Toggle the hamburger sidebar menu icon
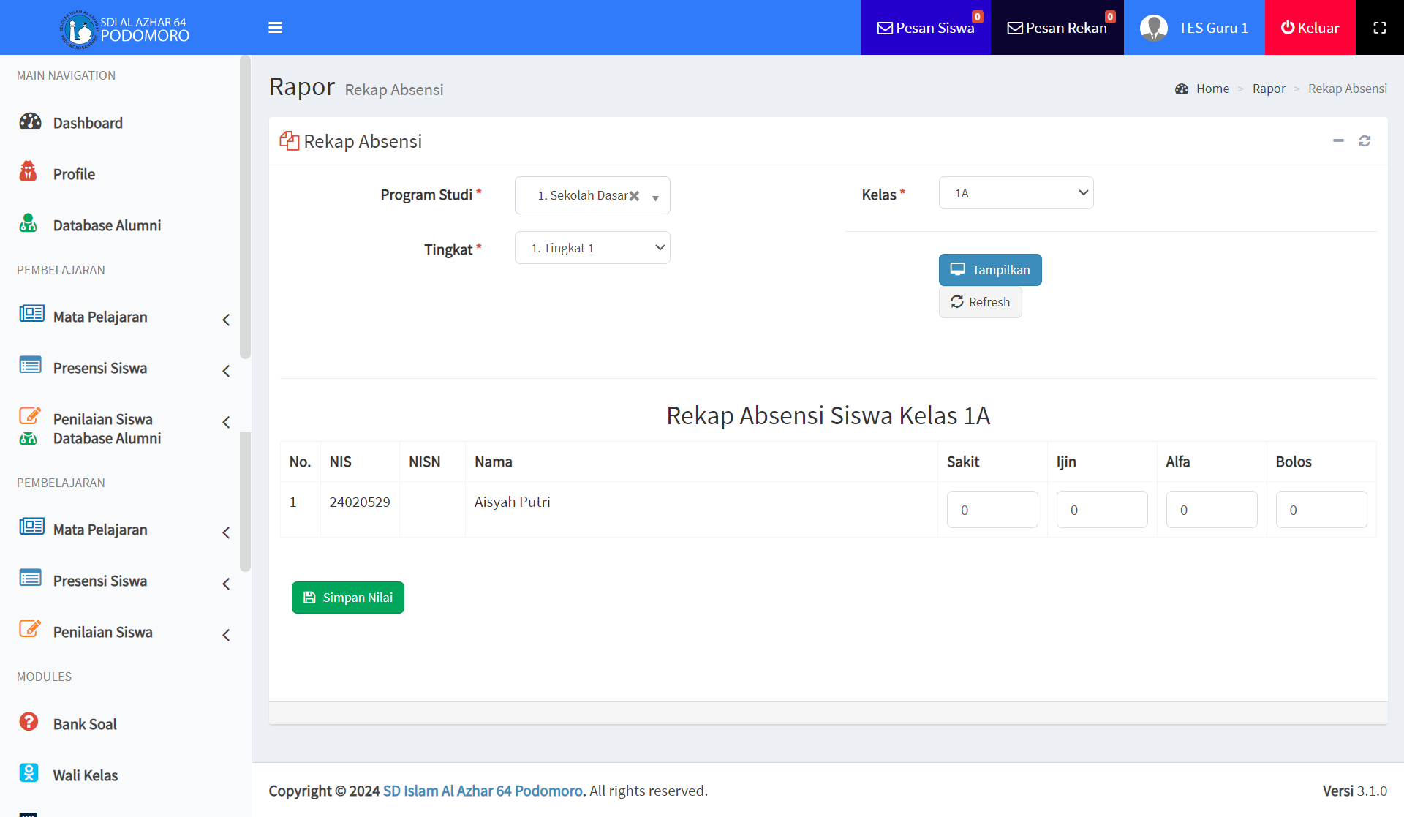Image resolution: width=1404 pixels, height=817 pixels. pos(275,28)
